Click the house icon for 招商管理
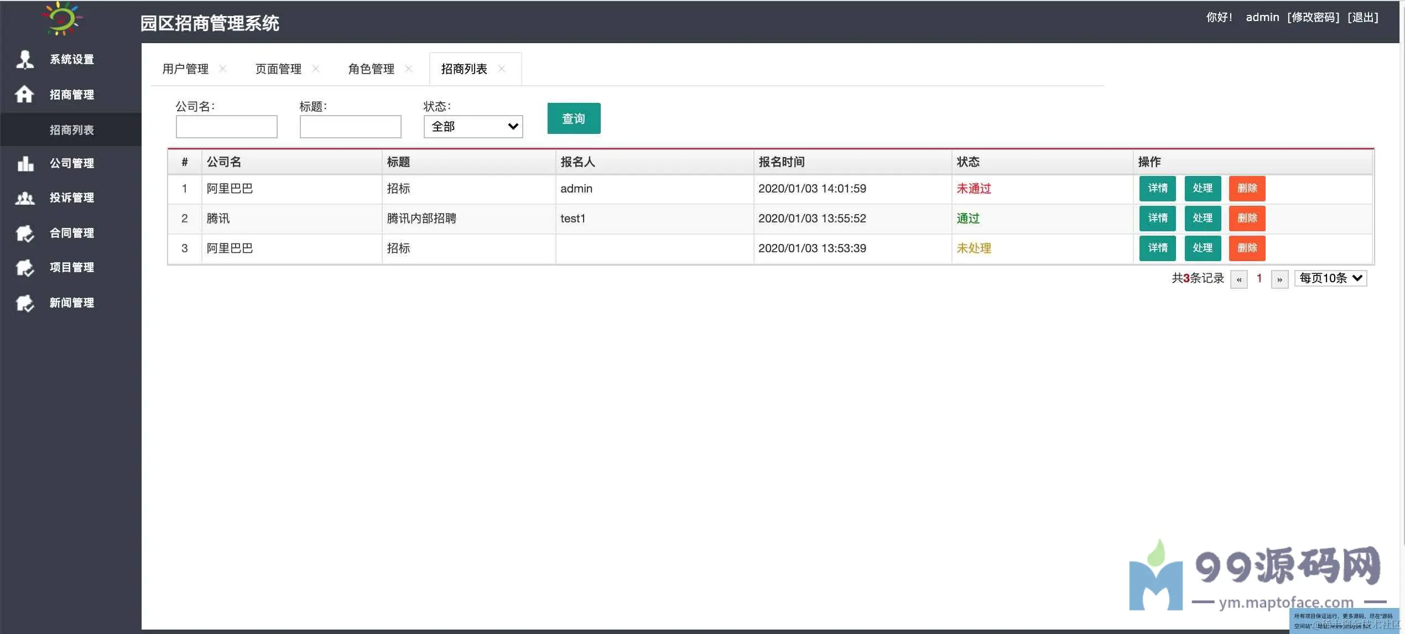The width and height of the screenshot is (1405, 634). pyautogui.click(x=24, y=94)
